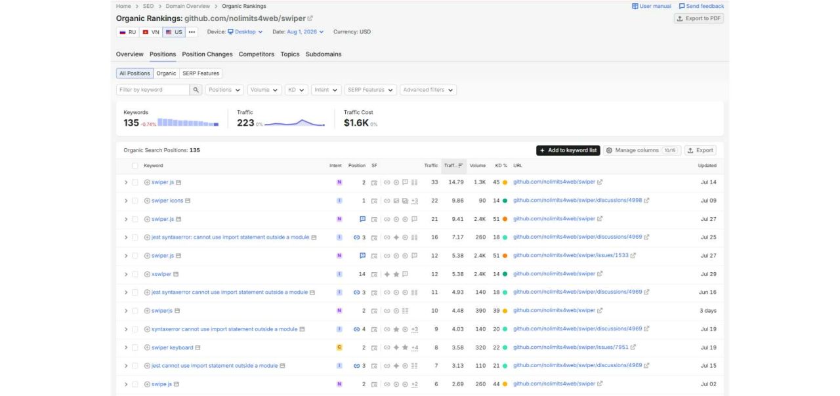840x396 pixels.
Task: Open the Advanced filters dropdown
Action: tap(428, 90)
